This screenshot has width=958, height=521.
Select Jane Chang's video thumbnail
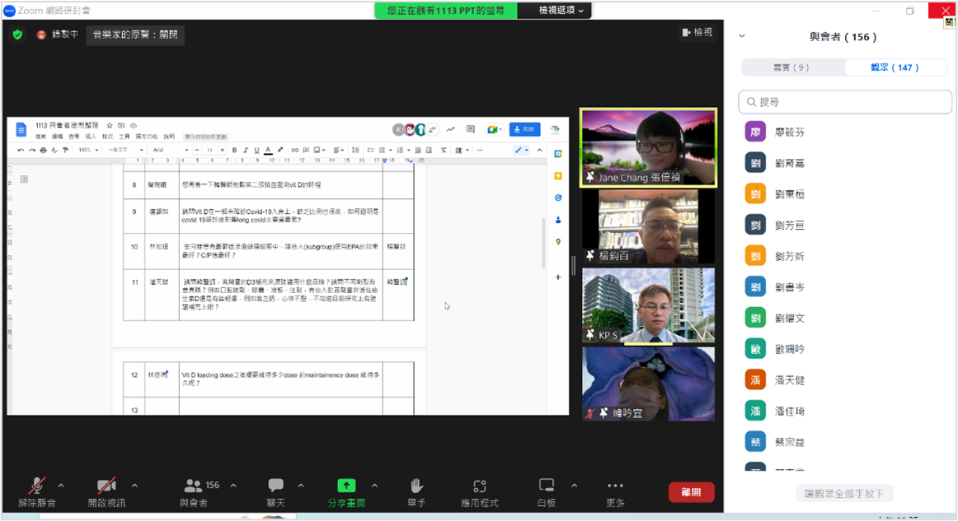click(648, 148)
